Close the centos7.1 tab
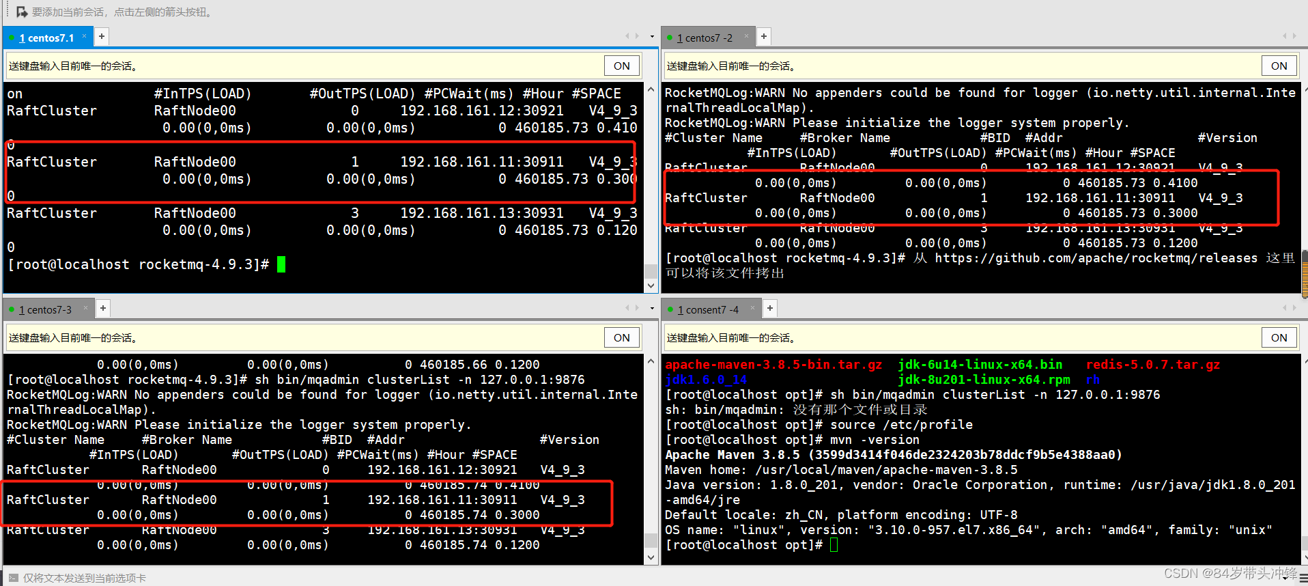 point(85,36)
